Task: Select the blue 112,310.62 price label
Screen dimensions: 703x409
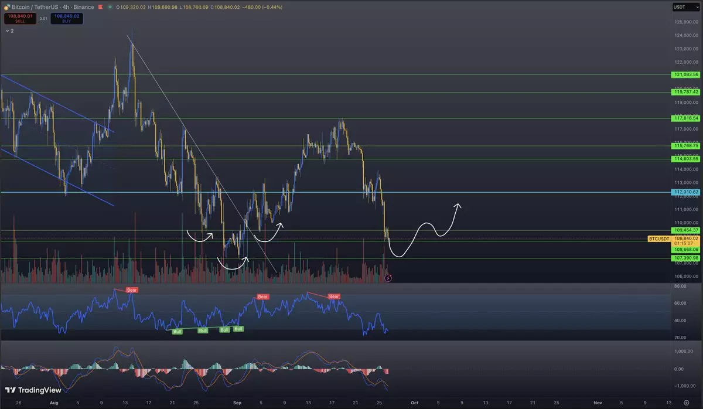Action: 685,192
